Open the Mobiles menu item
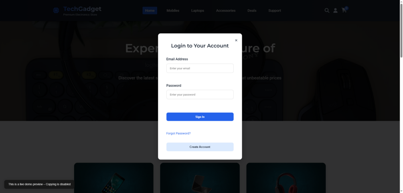Screen dimensions: 403x193 (173, 10)
